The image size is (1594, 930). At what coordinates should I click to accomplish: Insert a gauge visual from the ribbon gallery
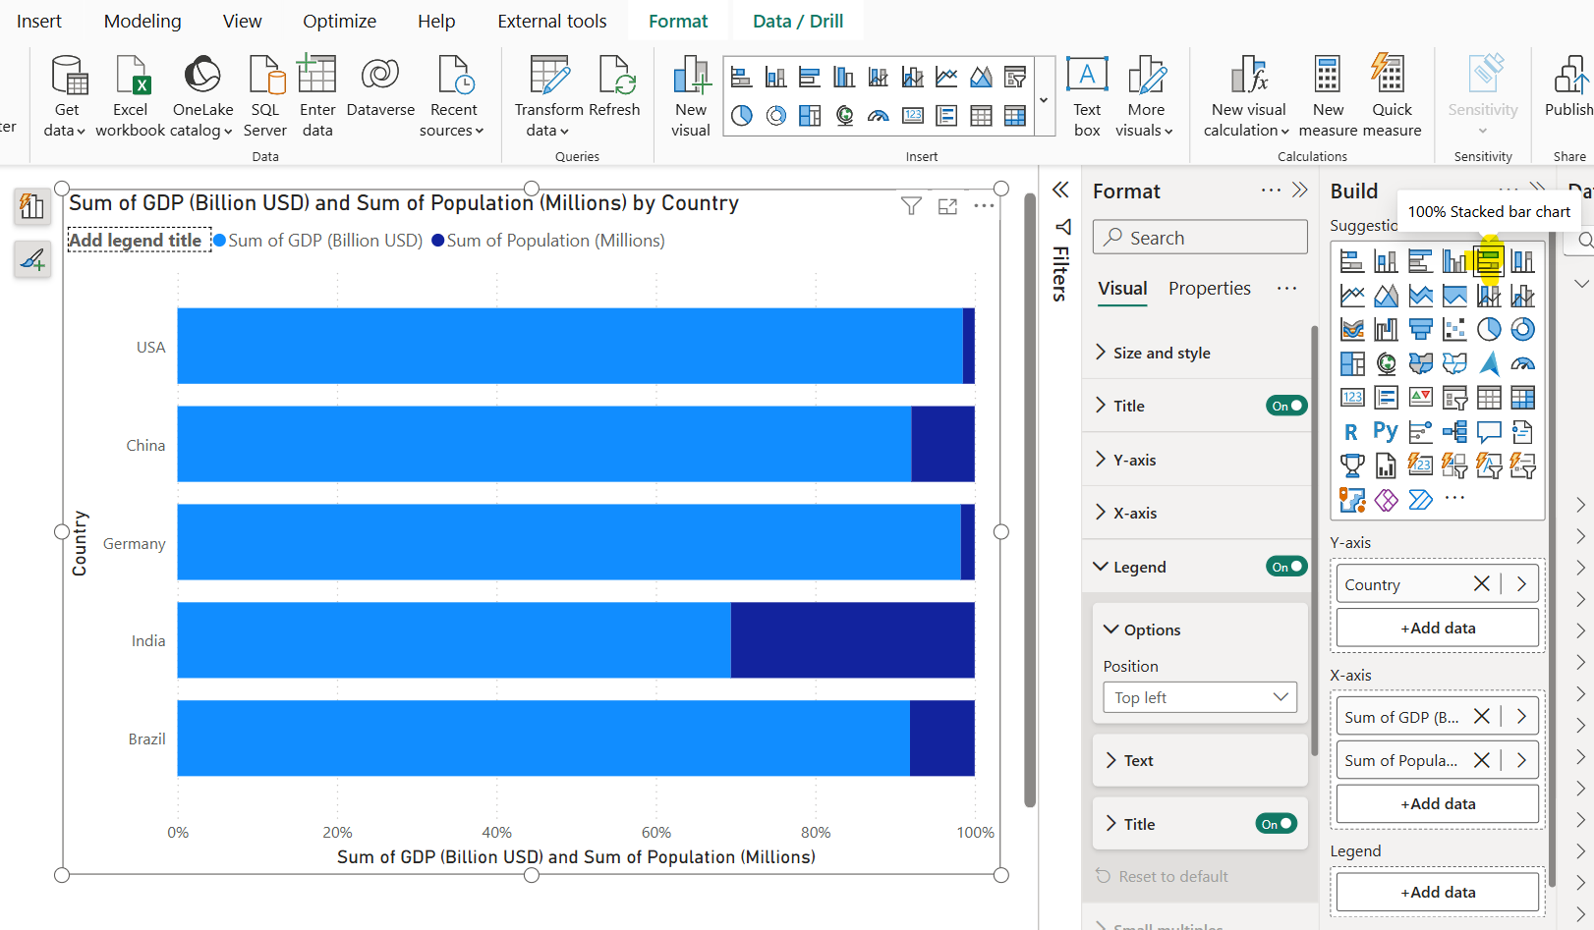point(878,115)
